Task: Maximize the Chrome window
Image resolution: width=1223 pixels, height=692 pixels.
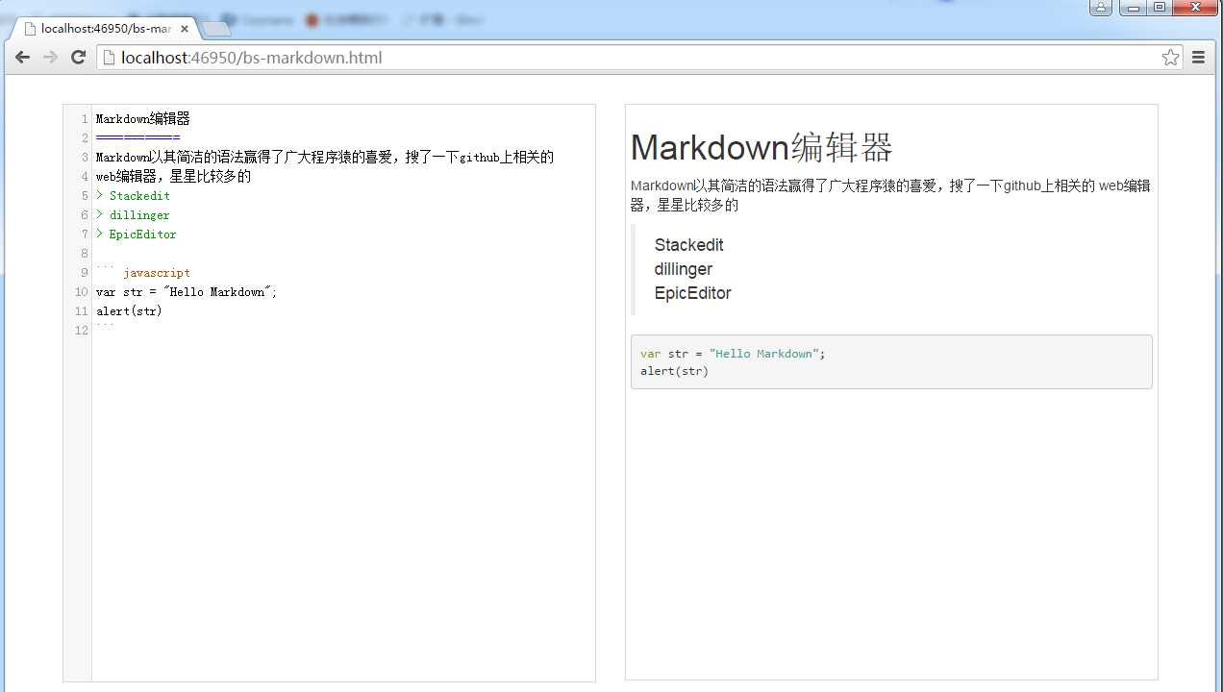Action: (1160, 8)
